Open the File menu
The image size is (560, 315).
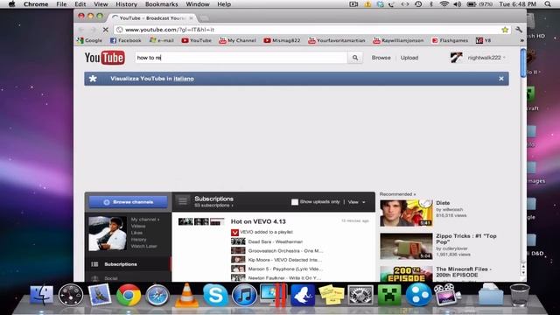pos(61,4)
